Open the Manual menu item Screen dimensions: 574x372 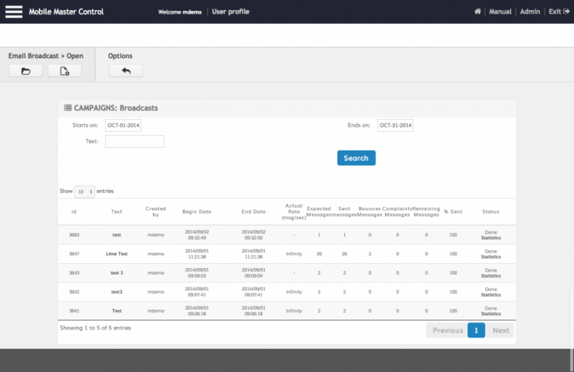pos(500,11)
